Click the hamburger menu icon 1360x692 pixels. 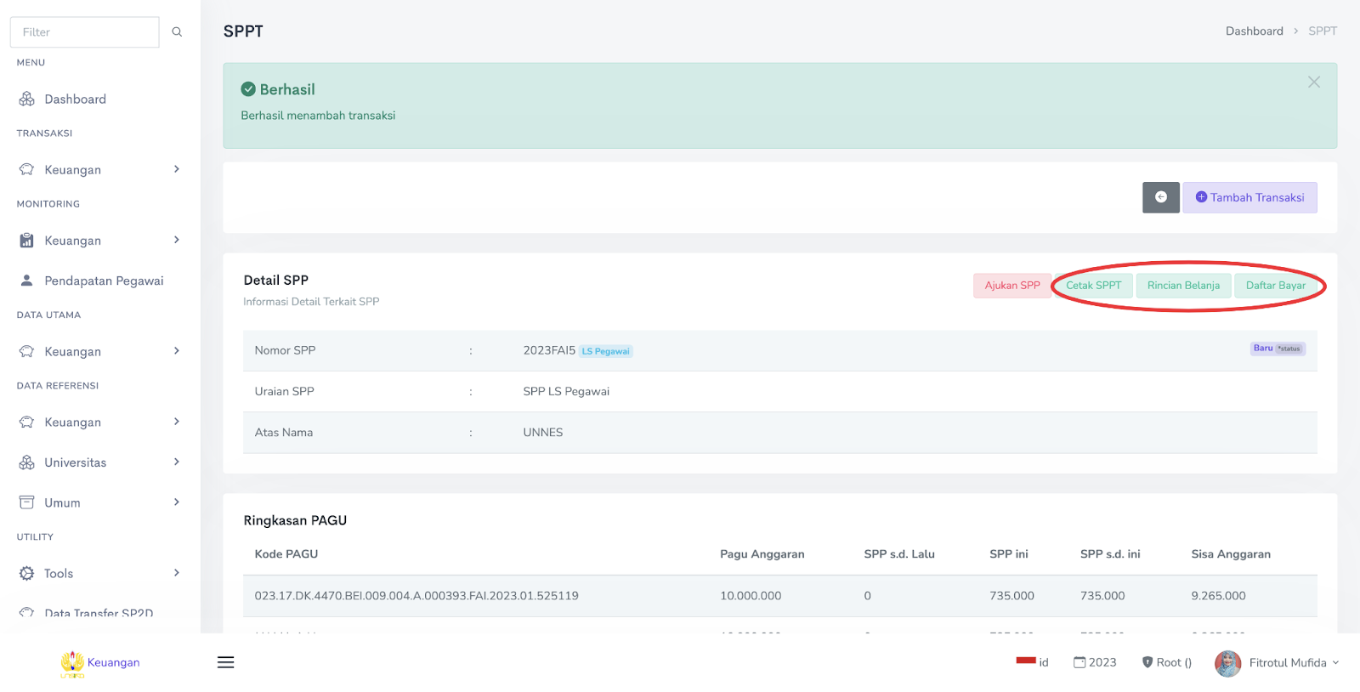tap(225, 662)
